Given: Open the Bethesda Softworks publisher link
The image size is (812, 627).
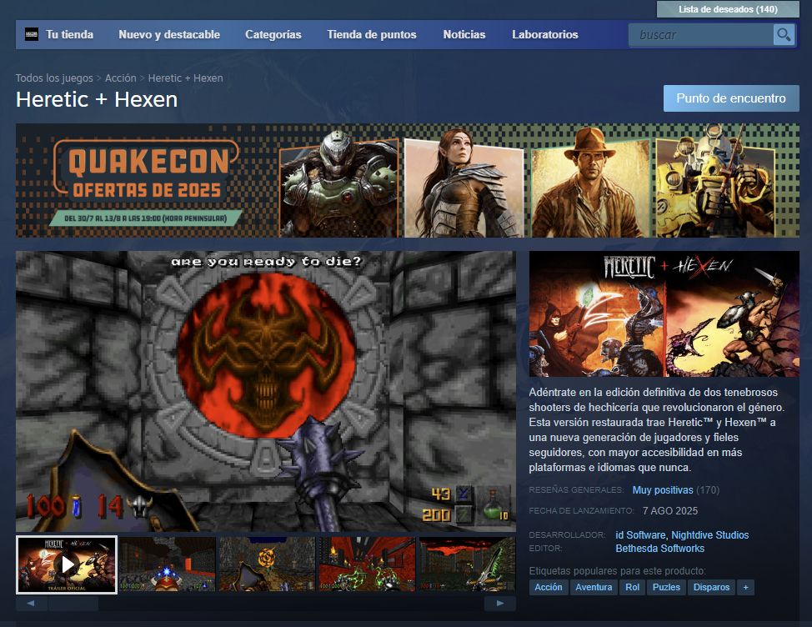Looking at the screenshot, I should pos(659,549).
